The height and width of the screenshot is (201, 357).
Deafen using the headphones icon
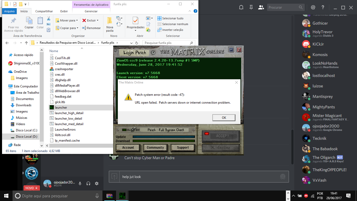pyautogui.click(x=88, y=183)
